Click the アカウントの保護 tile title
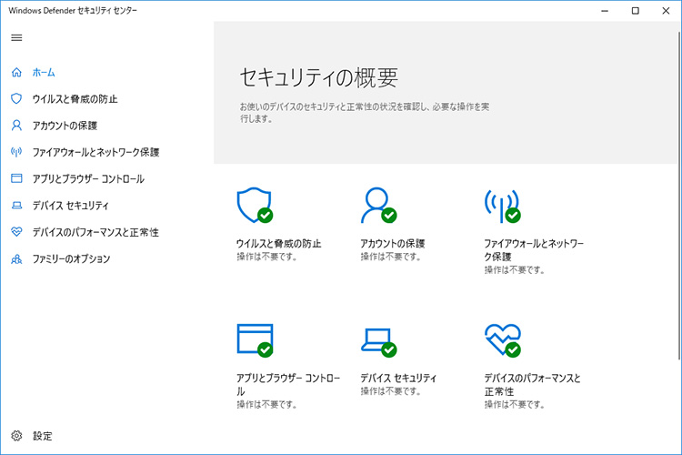The height and width of the screenshot is (455, 682). pyautogui.click(x=392, y=243)
